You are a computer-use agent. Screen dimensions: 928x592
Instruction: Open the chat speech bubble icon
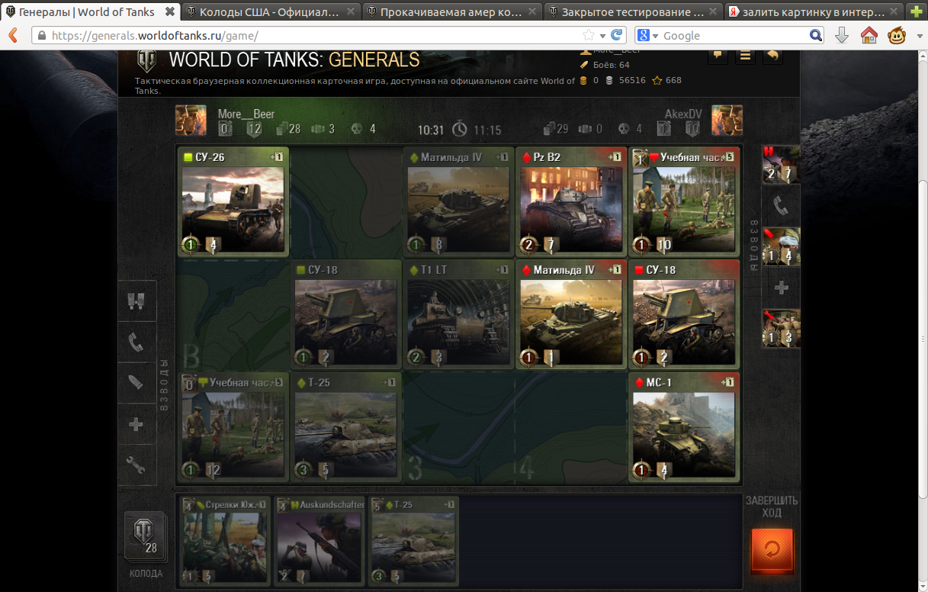(x=717, y=56)
